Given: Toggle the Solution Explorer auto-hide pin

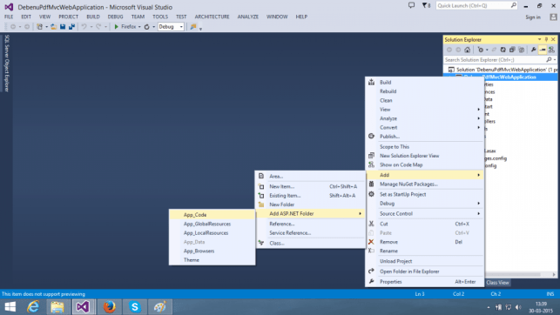Looking at the screenshot, I should coord(546,39).
